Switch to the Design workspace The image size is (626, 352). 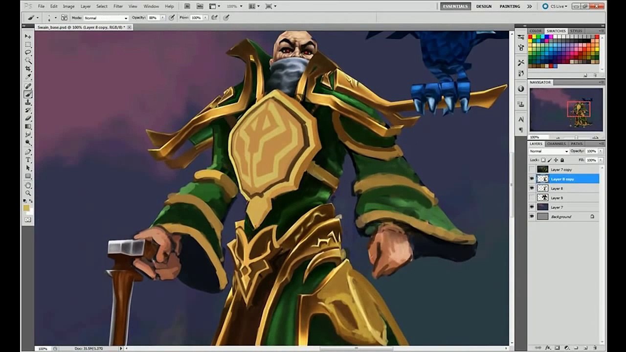pyautogui.click(x=484, y=6)
